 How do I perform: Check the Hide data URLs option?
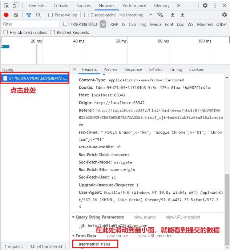coord(65,24)
